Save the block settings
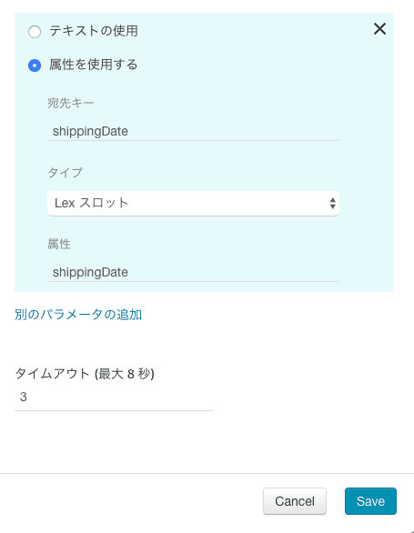414x533 pixels. pyautogui.click(x=370, y=501)
